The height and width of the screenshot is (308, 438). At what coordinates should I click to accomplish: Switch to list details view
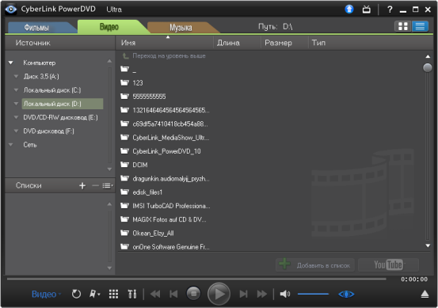point(420,27)
